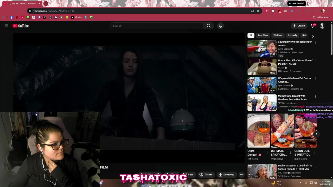Open All Bookmarks folder
The width and height of the screenshot is (333, 187).
[322, 17]
